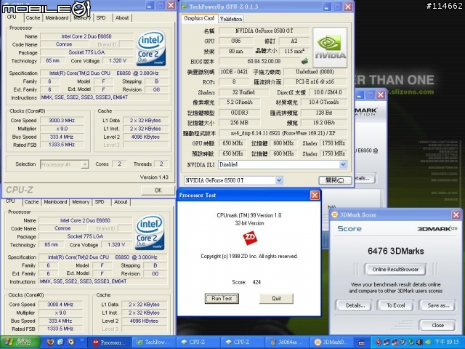Click the To Excel button in 3DMark Score
465x349 pixels.
tap(395, 305)
